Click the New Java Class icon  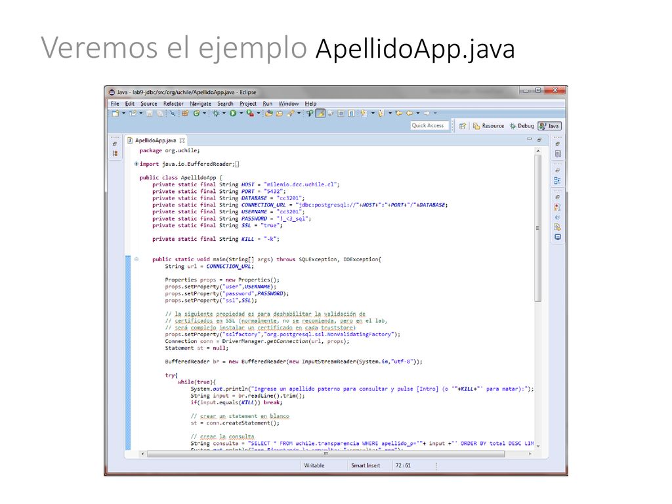(196, 113)
